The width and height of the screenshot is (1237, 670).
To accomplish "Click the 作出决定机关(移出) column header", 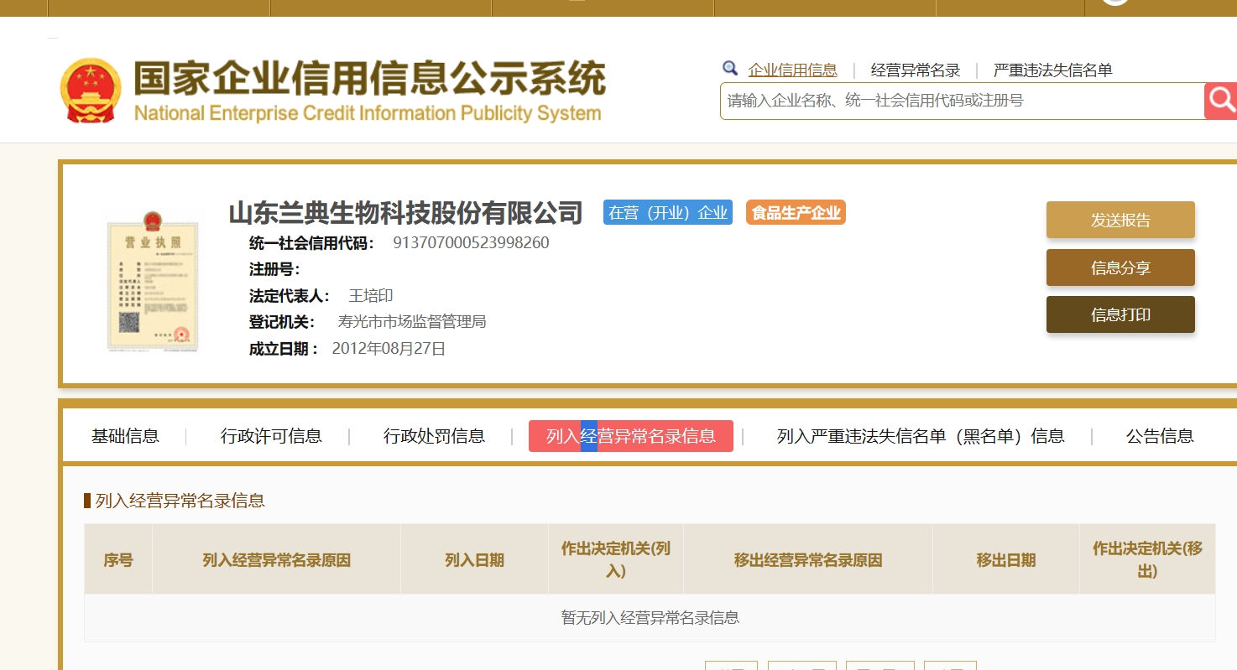I will coord(1147,560).
